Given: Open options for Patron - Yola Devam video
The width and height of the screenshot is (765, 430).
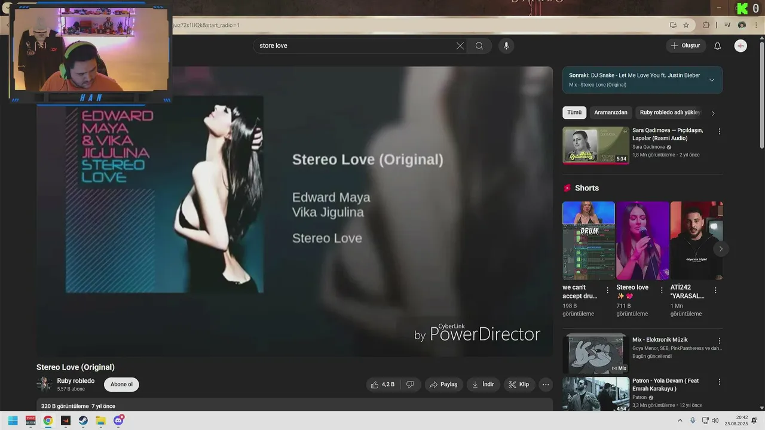Looking at the screenshot, I should tap(720, 382).
